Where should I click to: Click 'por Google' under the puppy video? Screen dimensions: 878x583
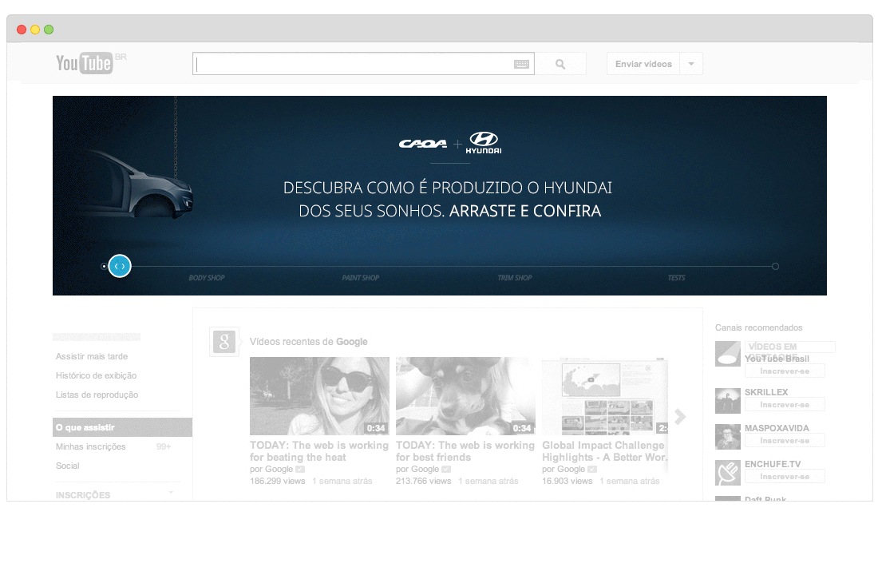tap(417, 470)
